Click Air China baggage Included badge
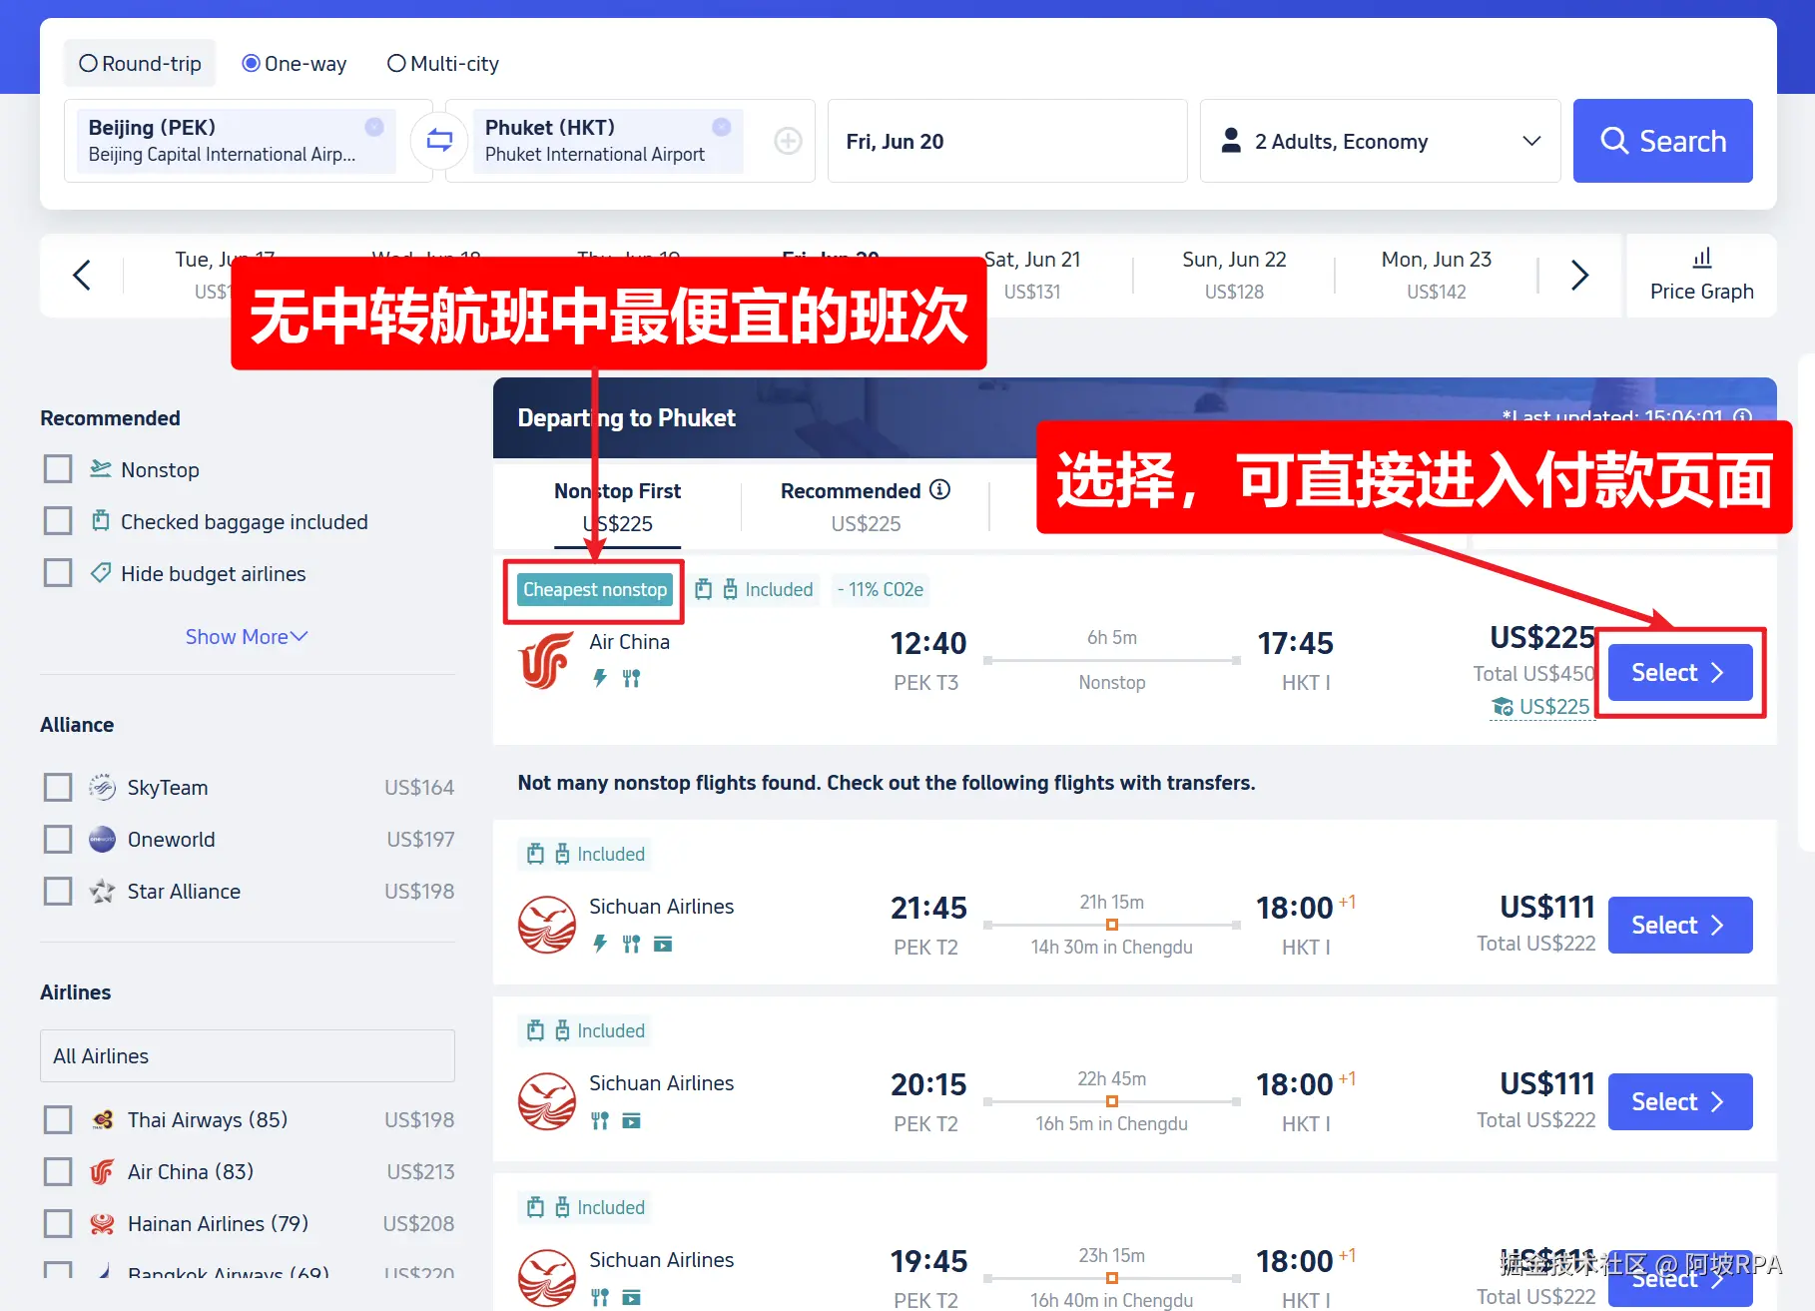This screenshot has width=1815, height=1311. pyautogui.click(x=754, y=589)
